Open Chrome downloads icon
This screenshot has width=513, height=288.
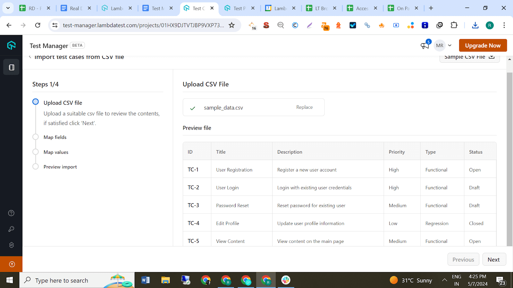(x=475, y=25)
